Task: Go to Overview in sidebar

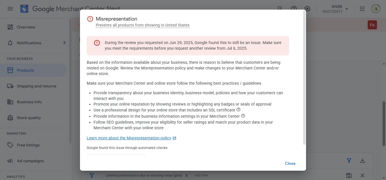Action: (x=26, y=27)
